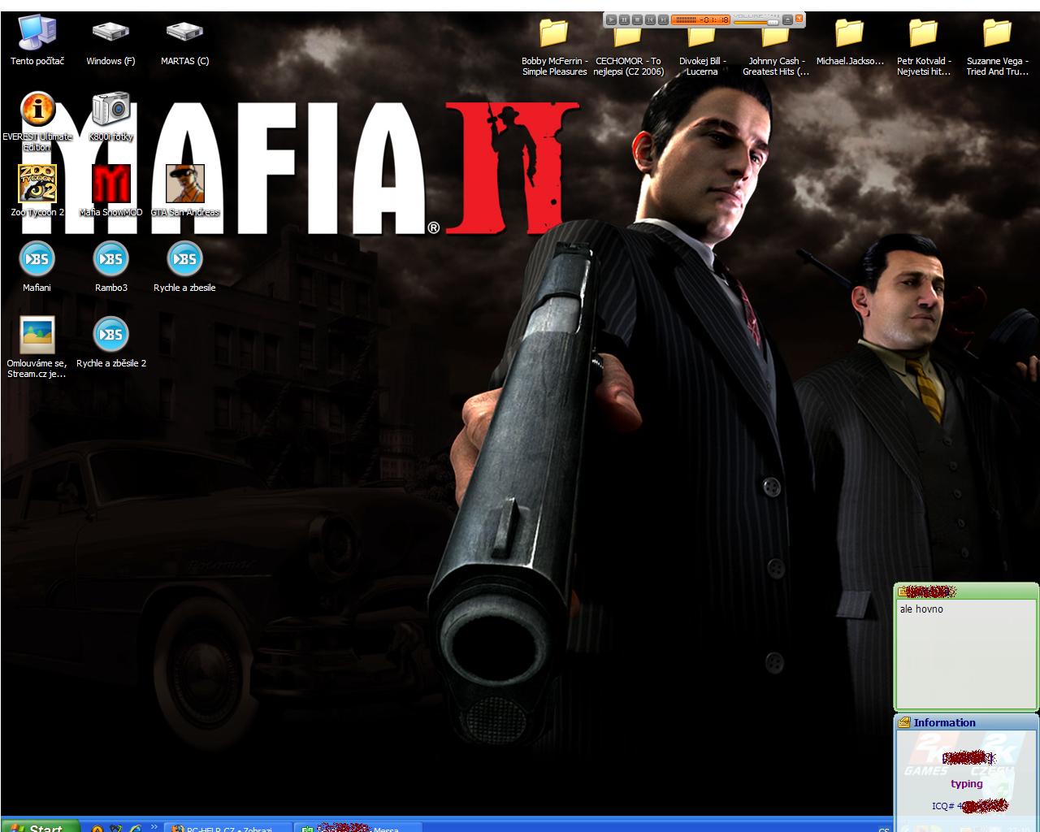Open the Michael Jackson folder
The width and height of the screenshot is (1040, 832).
[x=850, y=42]
